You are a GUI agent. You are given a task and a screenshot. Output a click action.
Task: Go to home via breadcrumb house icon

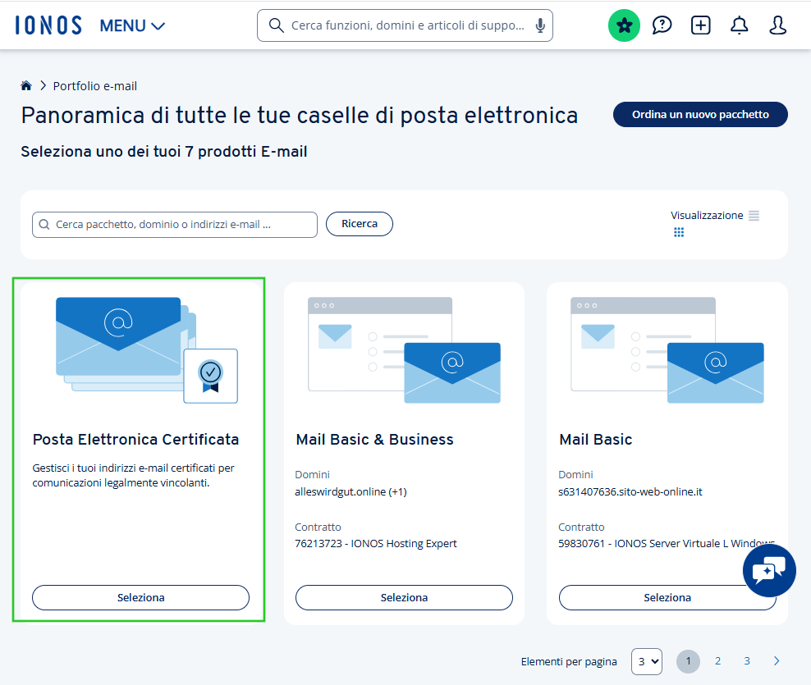(26, 86)
